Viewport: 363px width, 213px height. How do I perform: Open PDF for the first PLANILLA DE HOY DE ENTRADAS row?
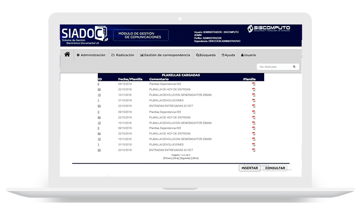click(254, 89)
